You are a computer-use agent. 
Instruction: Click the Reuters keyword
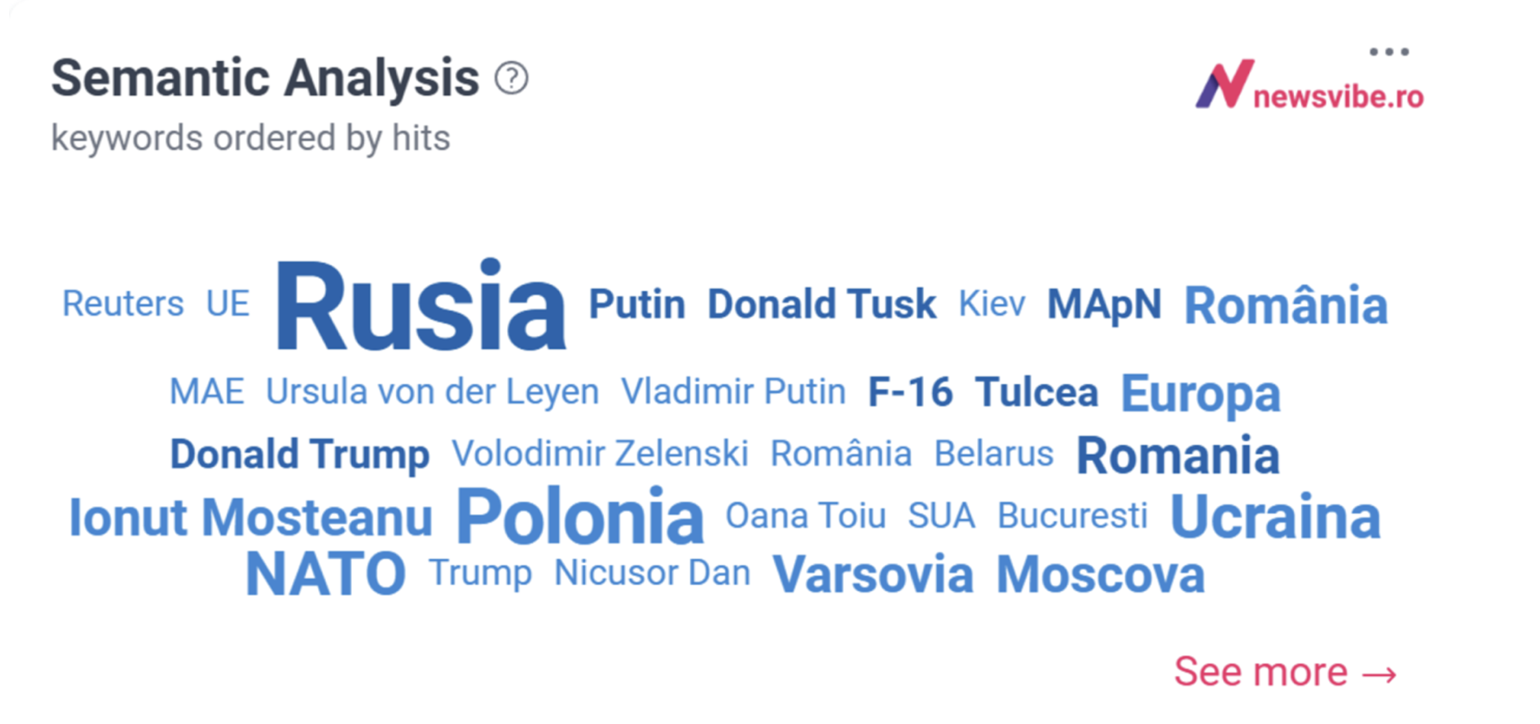pos(123,304)
